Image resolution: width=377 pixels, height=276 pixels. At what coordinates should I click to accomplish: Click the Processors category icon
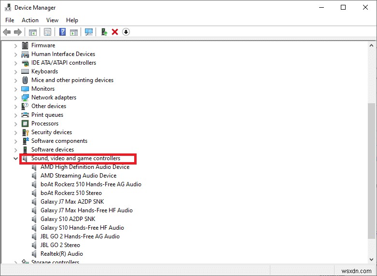click(x=25, y=124)
